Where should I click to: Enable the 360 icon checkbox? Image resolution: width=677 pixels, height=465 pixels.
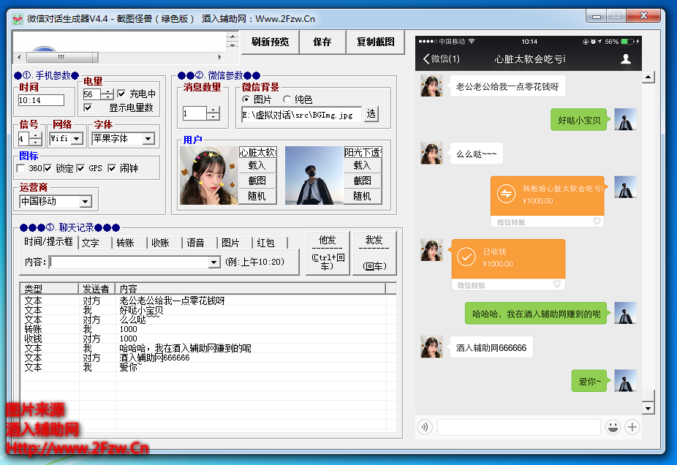pyautogui.click(x=20, y=168)
